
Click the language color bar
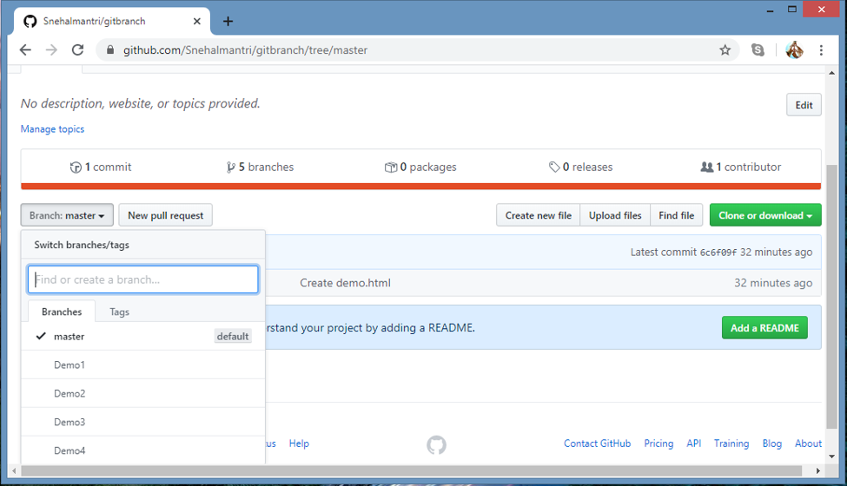click(x=420, y=186)
